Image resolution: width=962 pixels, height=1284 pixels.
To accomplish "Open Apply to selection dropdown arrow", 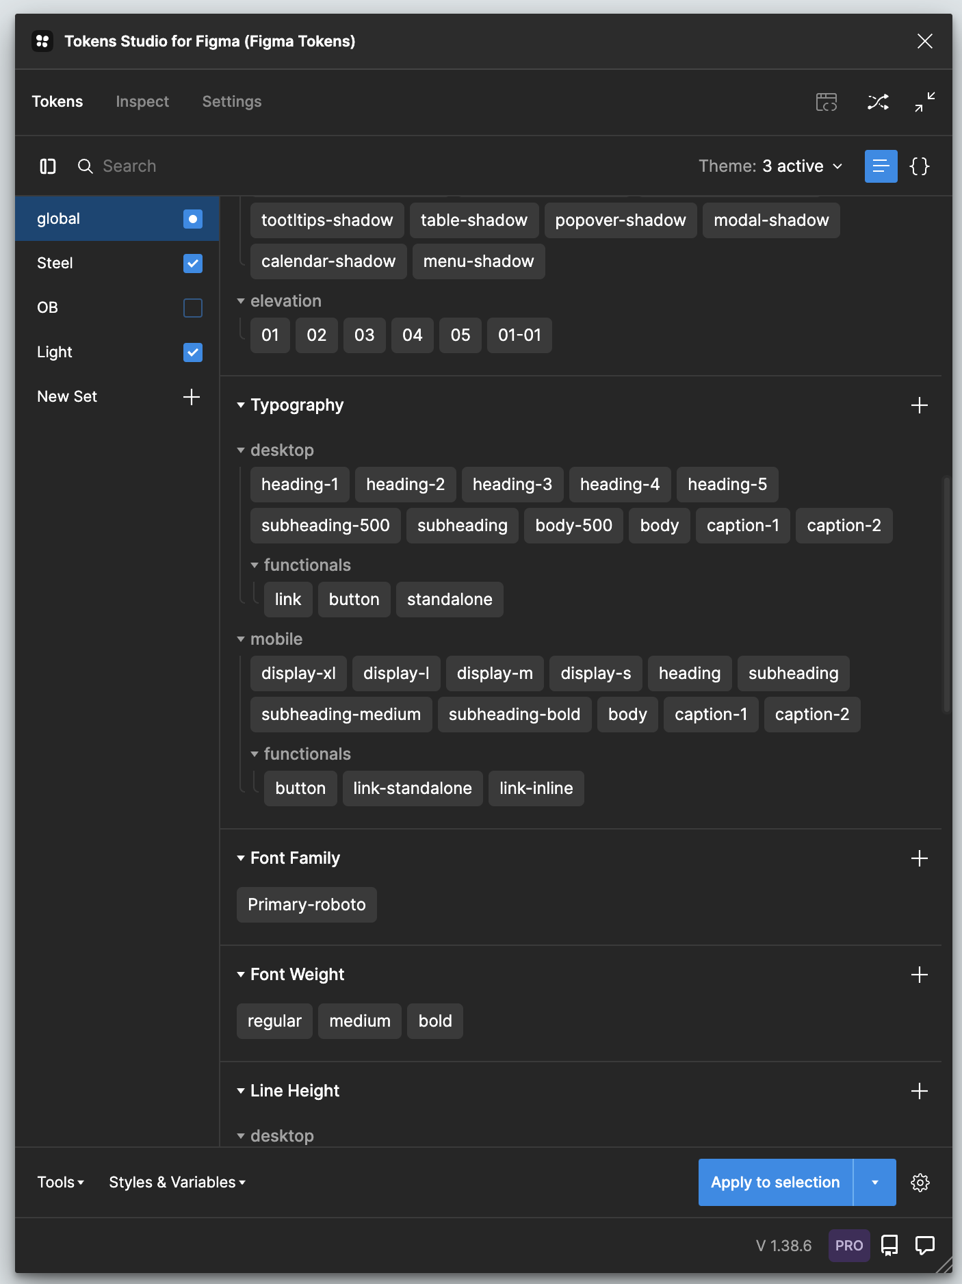I will [x=875, y=1183].
